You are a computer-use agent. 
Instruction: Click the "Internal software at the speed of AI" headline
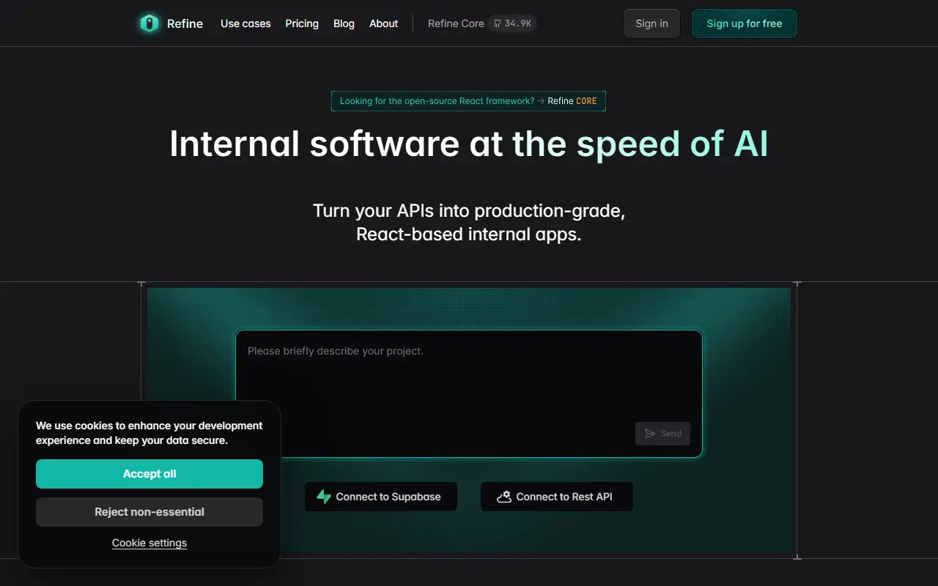coord(469,144)
